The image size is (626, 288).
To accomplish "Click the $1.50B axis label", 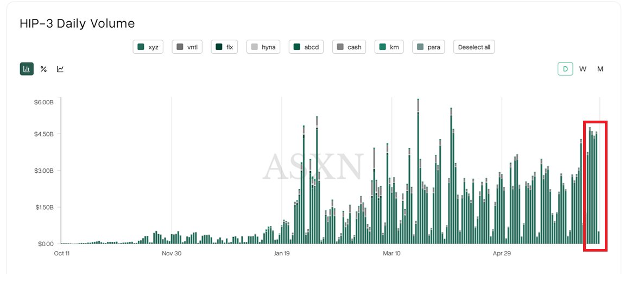I will pyautogui.click(x=44, y=208).
